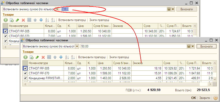
Task: Click the green pencil Edit icon in back window
Action: point(18,20)
